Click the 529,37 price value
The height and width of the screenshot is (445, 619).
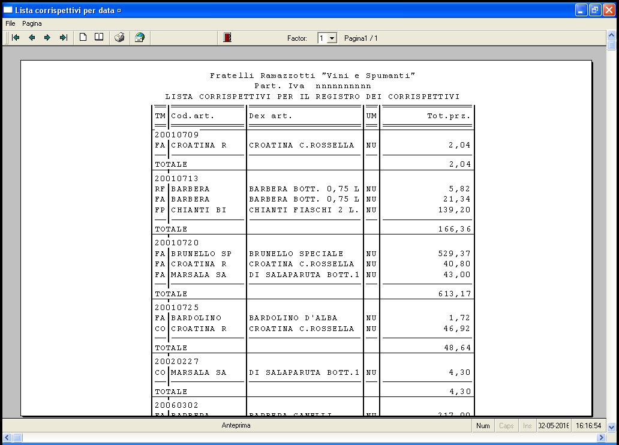[x=455, y=254]
